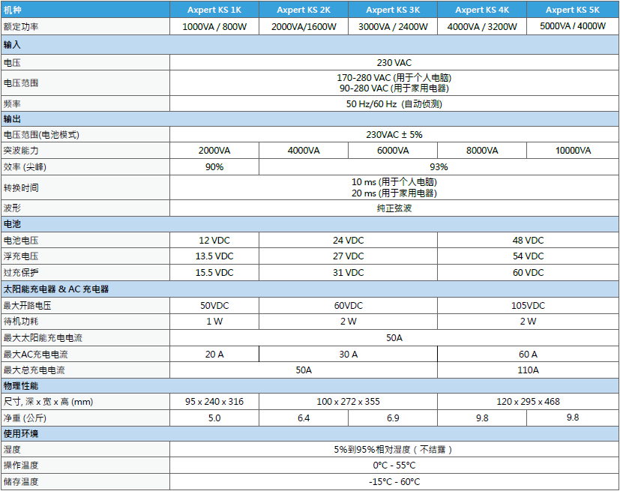
Task: Select the Axpert KS 2K header cell
Action: [x=304, y=10]
